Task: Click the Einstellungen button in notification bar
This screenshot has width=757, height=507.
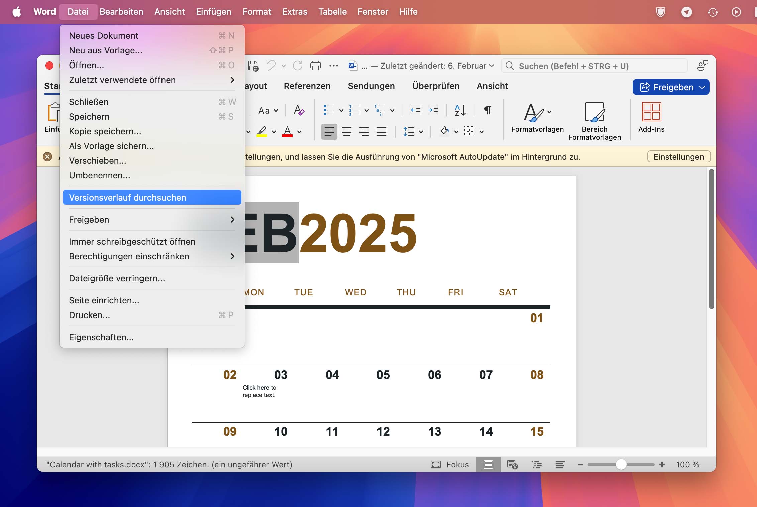Action: click(x=679, y=157)
